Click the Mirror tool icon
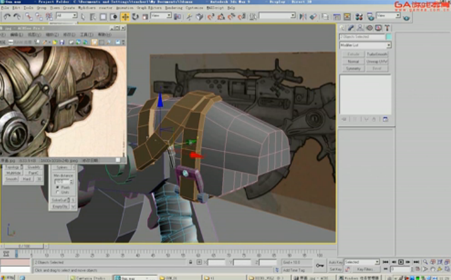 (303, 17)
